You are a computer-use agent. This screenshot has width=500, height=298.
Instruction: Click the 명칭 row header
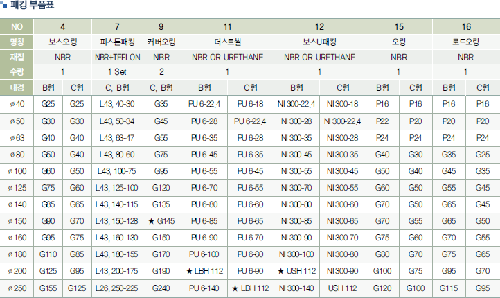[x=17, y=42]
